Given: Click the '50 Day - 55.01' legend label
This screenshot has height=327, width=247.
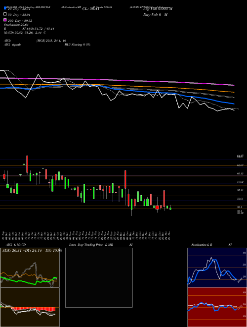Looking at the screenshot, I should pos(19,15).
